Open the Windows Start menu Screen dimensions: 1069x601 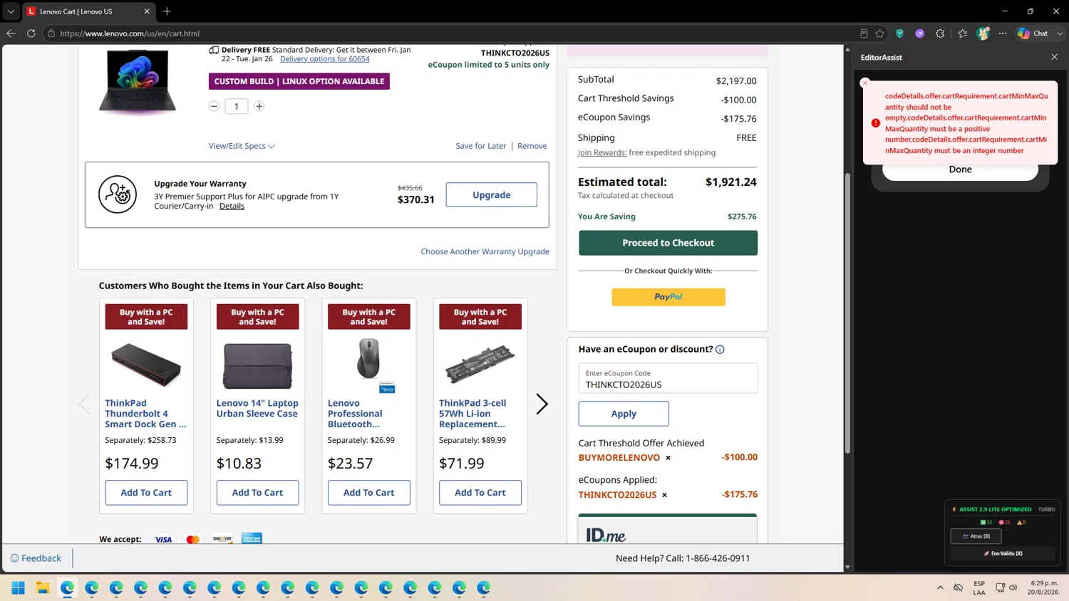coord(19,587)
